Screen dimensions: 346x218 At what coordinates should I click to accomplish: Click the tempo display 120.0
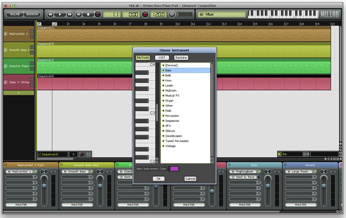pos(158,15)
